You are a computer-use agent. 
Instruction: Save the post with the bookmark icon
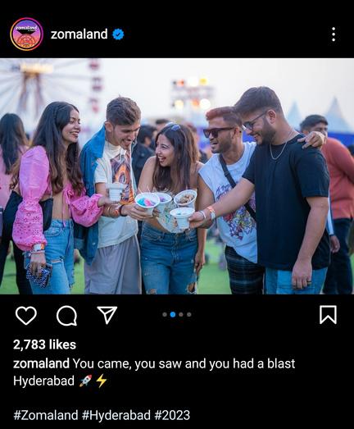point(328,315)
